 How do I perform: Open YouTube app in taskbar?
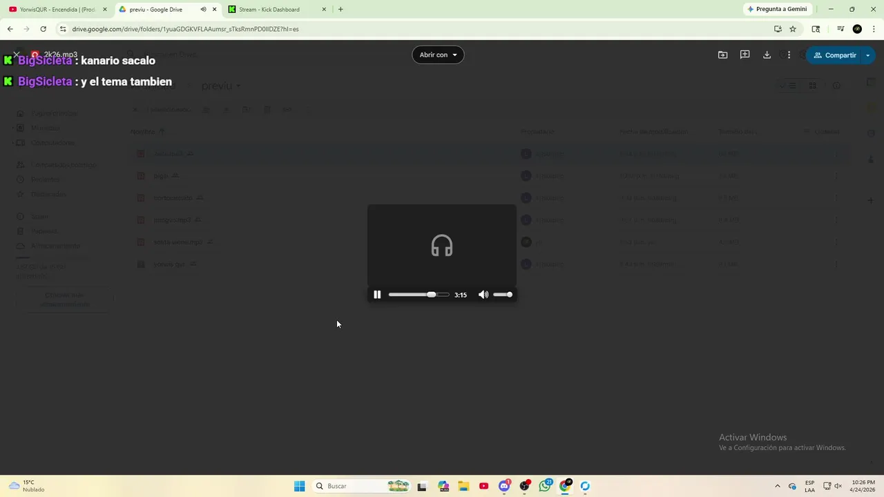(x=483, y=486)
